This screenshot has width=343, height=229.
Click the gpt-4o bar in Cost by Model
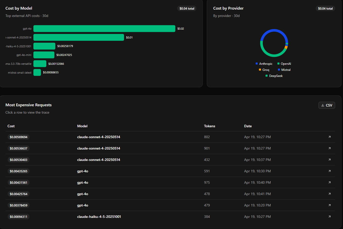tap(104, 29)
